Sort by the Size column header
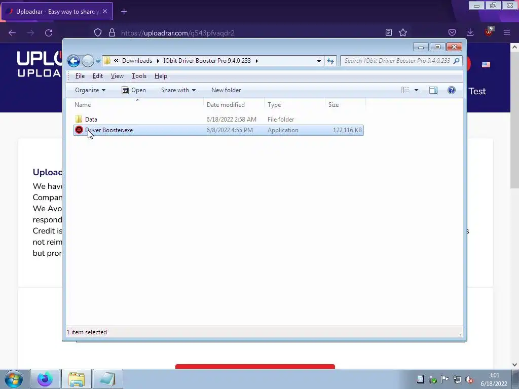Screen dimensions: 519x389 pyautogui.click(x=345, y=104)
